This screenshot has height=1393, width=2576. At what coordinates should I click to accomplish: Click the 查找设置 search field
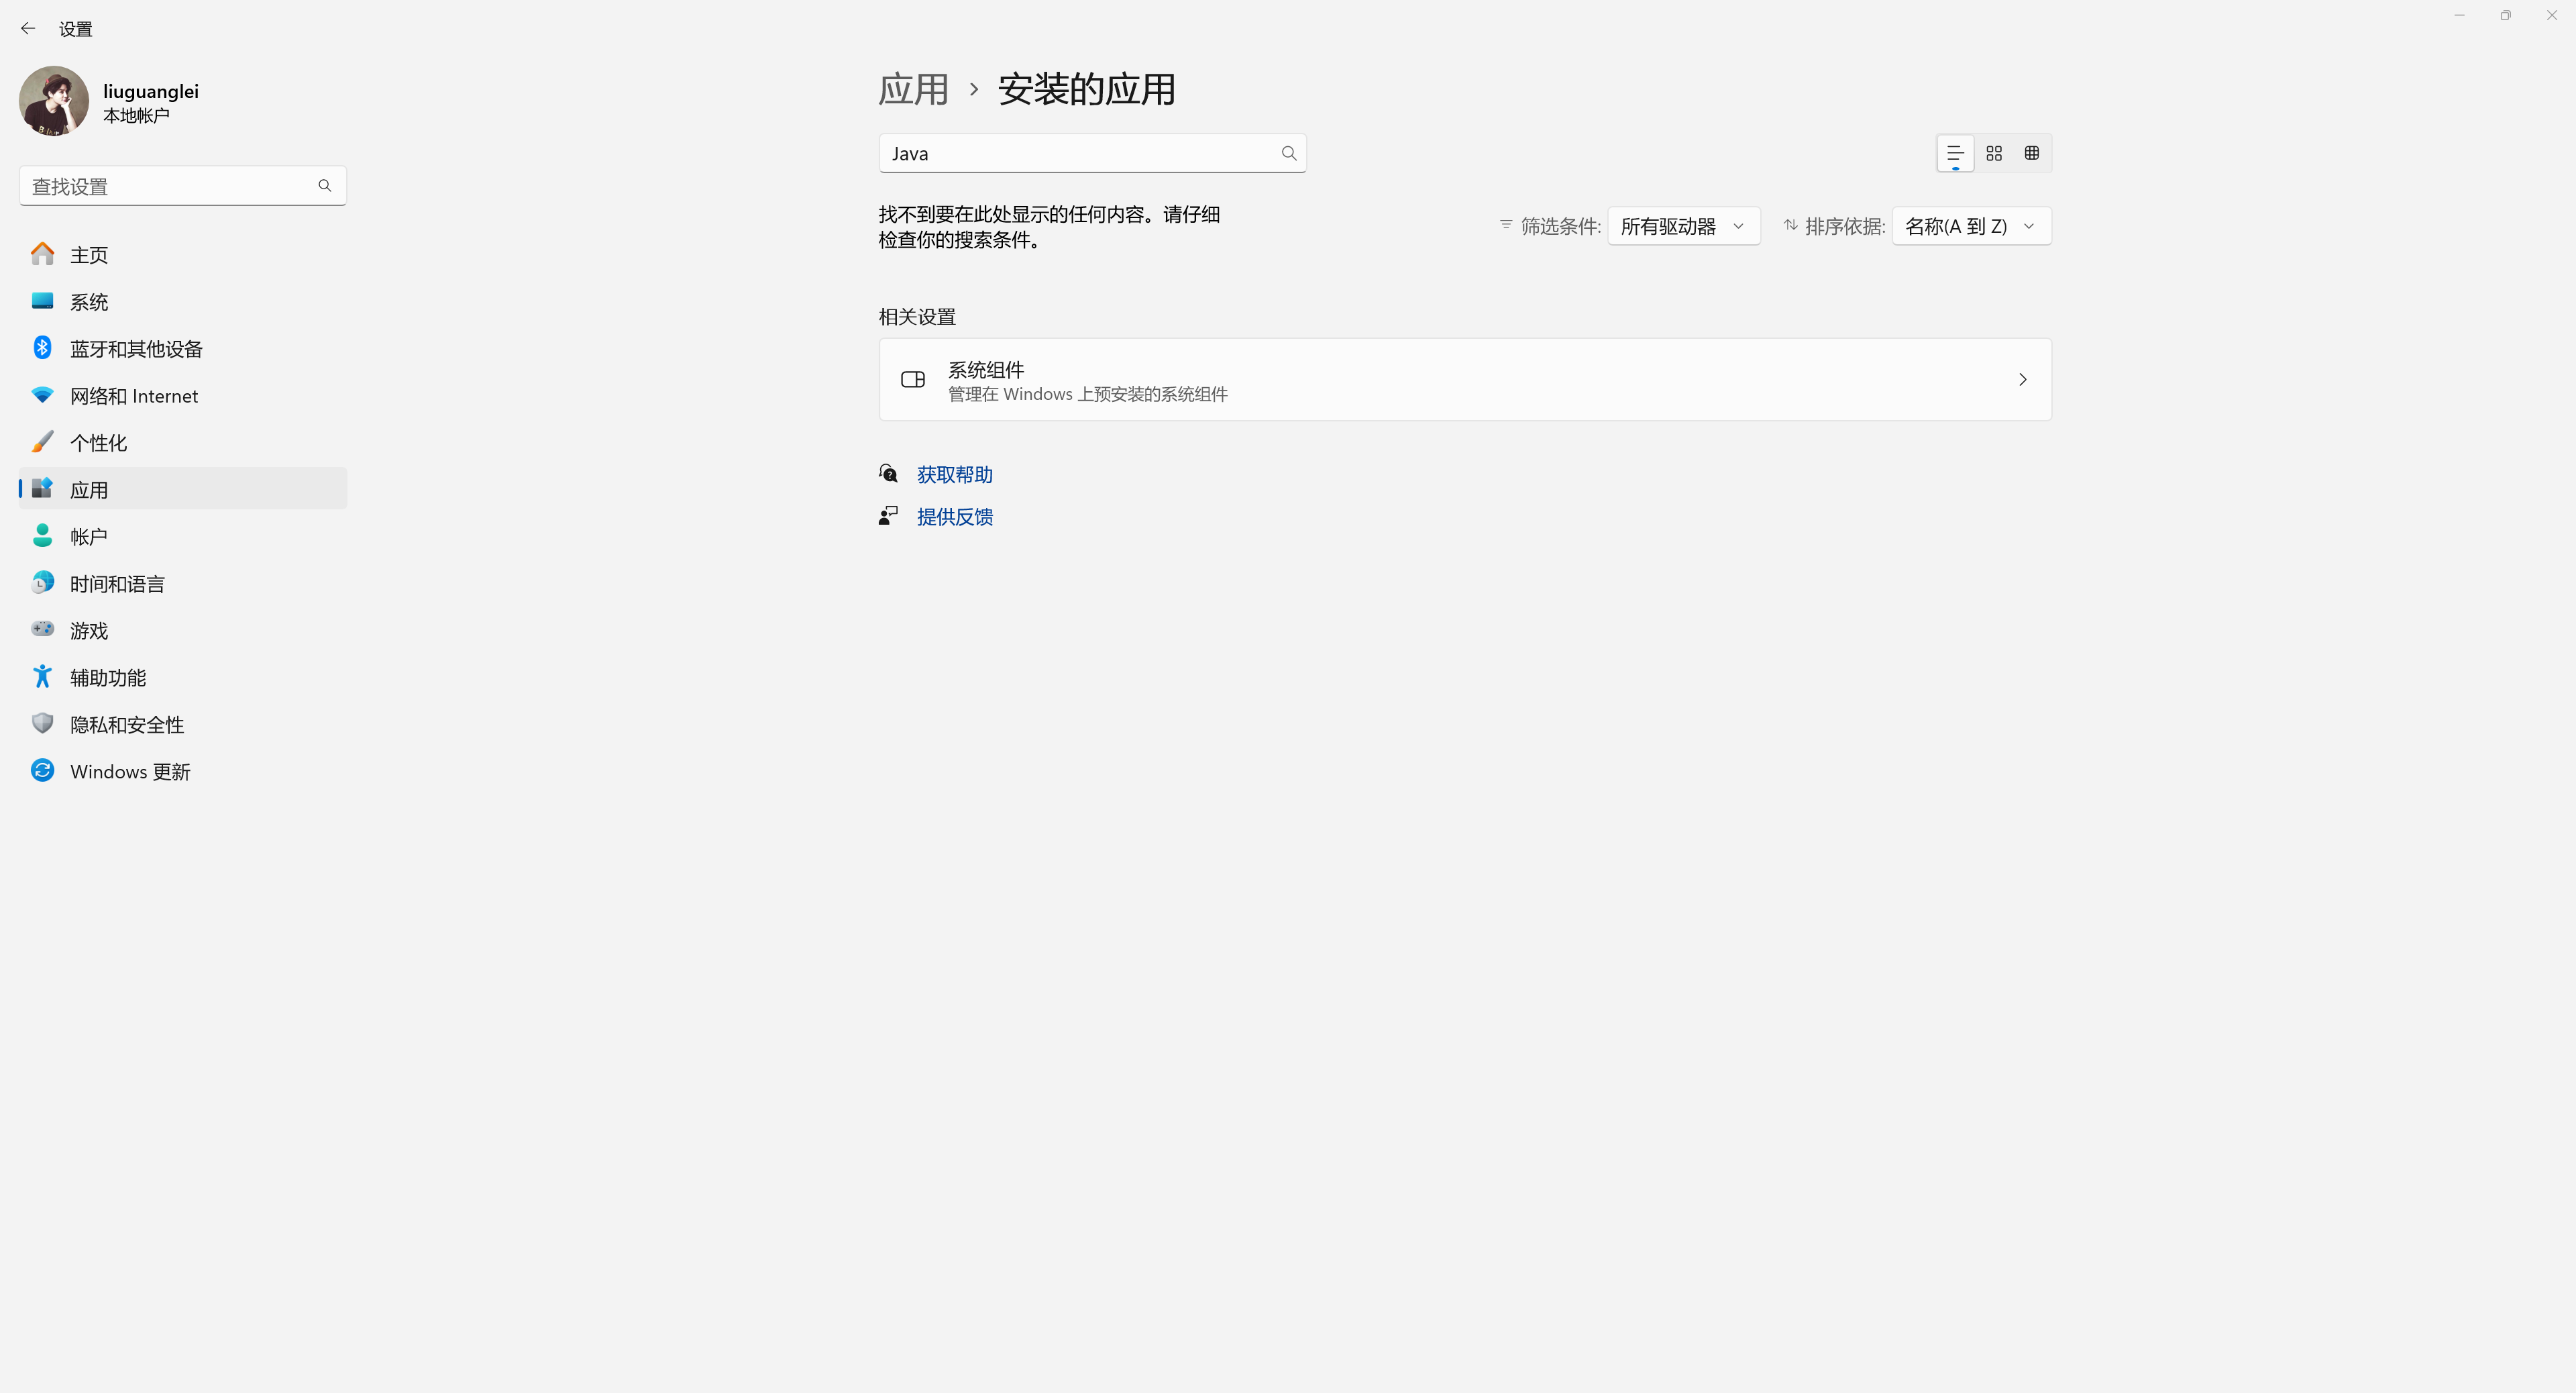(x=170, y=187)
